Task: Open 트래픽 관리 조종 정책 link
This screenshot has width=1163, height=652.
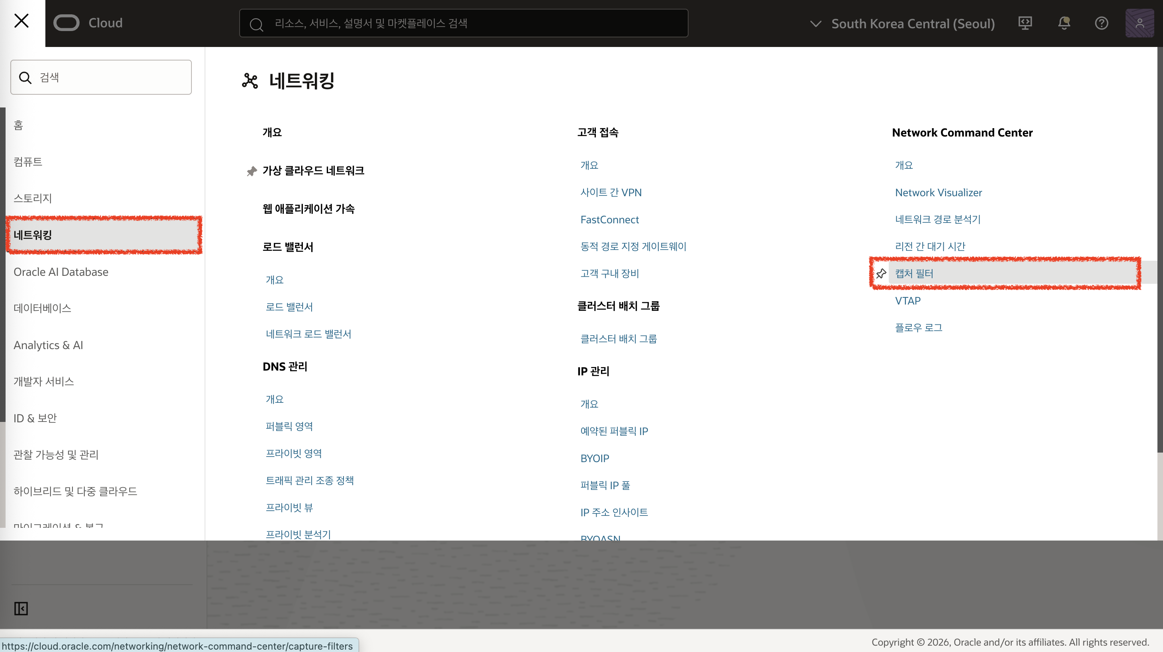Action: tap(310, 481)
